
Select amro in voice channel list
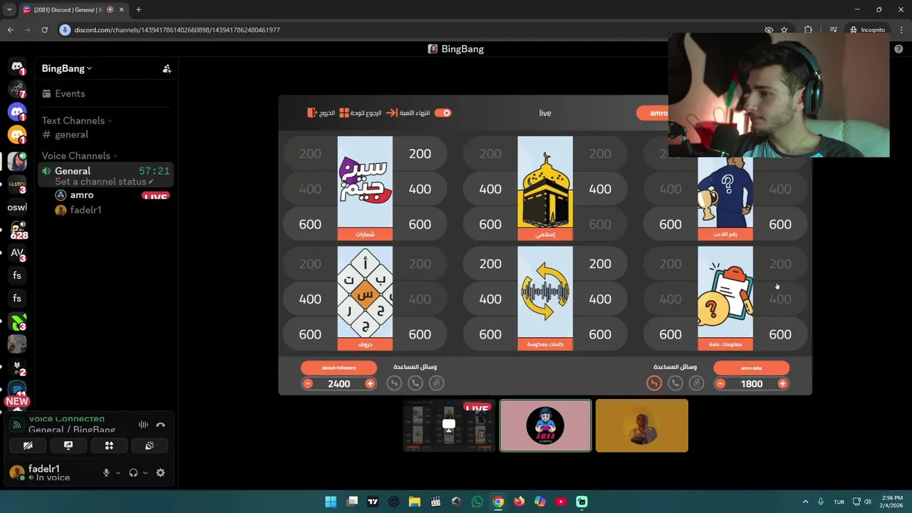(82, 195)
